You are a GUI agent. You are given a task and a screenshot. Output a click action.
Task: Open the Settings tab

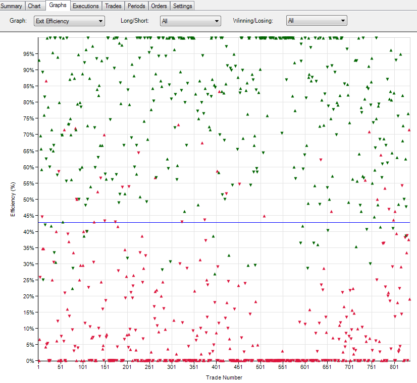click(x=182, y=6)
